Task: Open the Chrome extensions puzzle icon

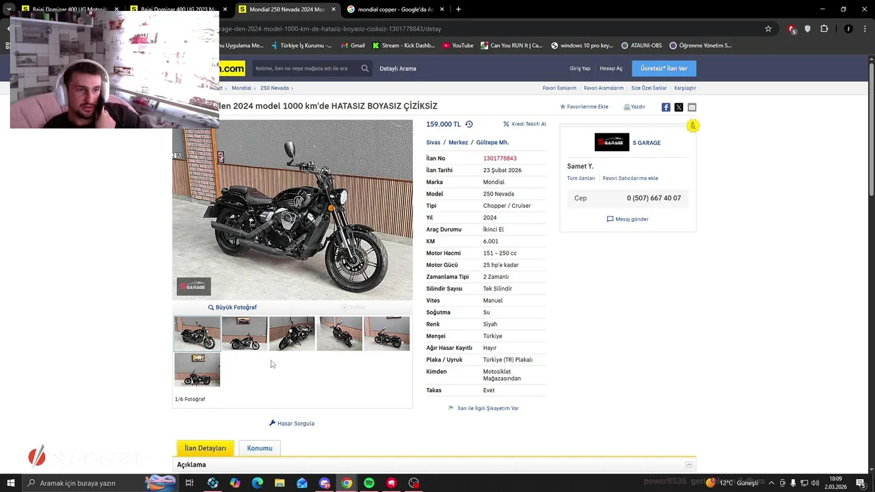Action: point(824,29)
